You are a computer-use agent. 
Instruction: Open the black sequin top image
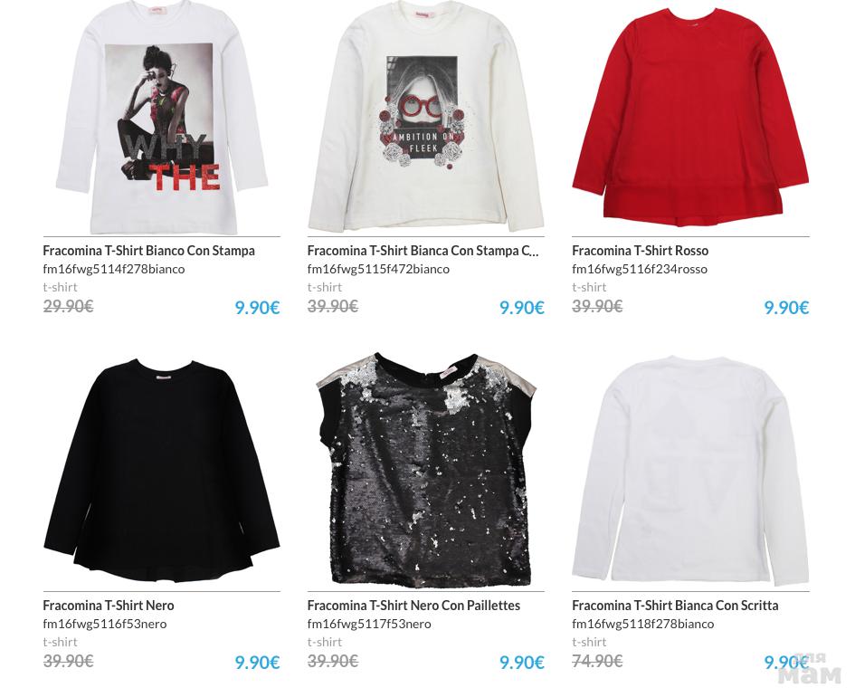point(426,469)
